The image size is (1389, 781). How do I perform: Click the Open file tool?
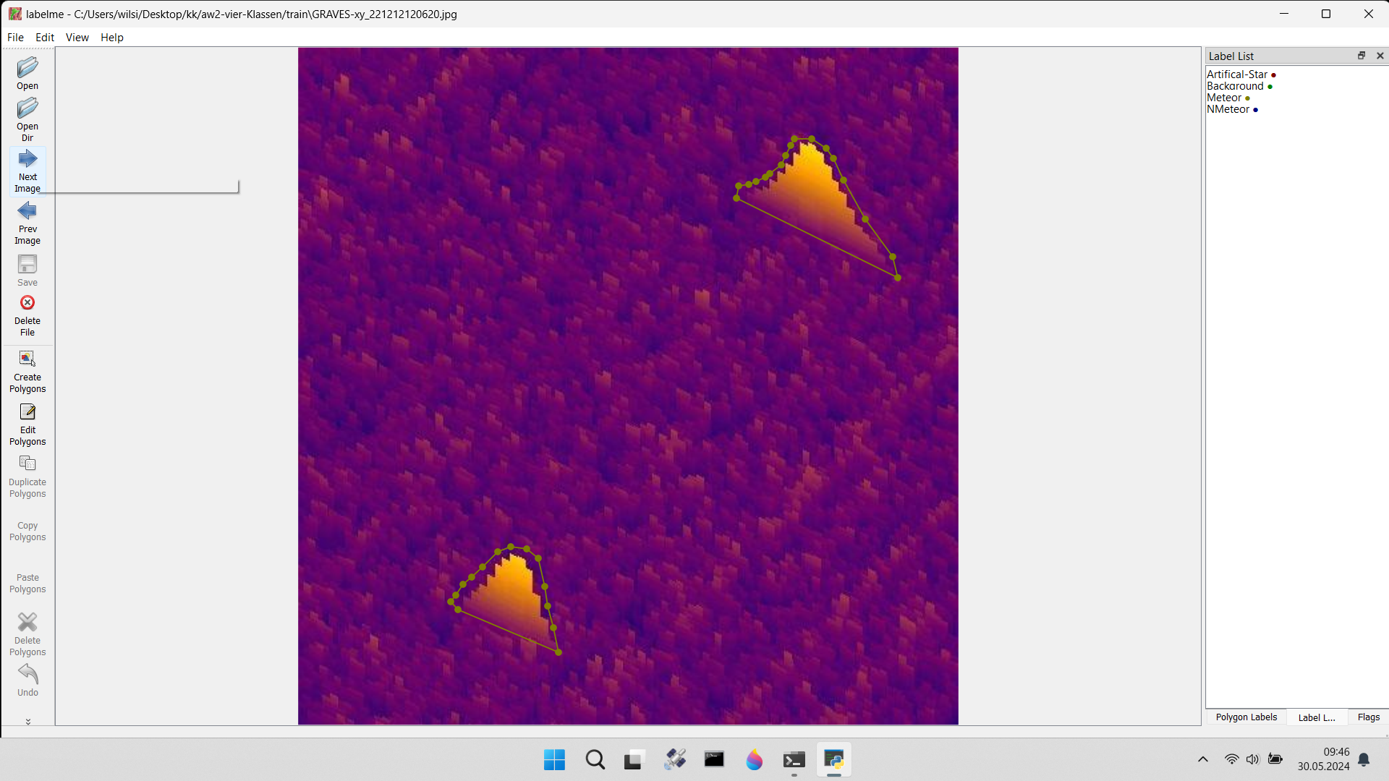[27, 73]
